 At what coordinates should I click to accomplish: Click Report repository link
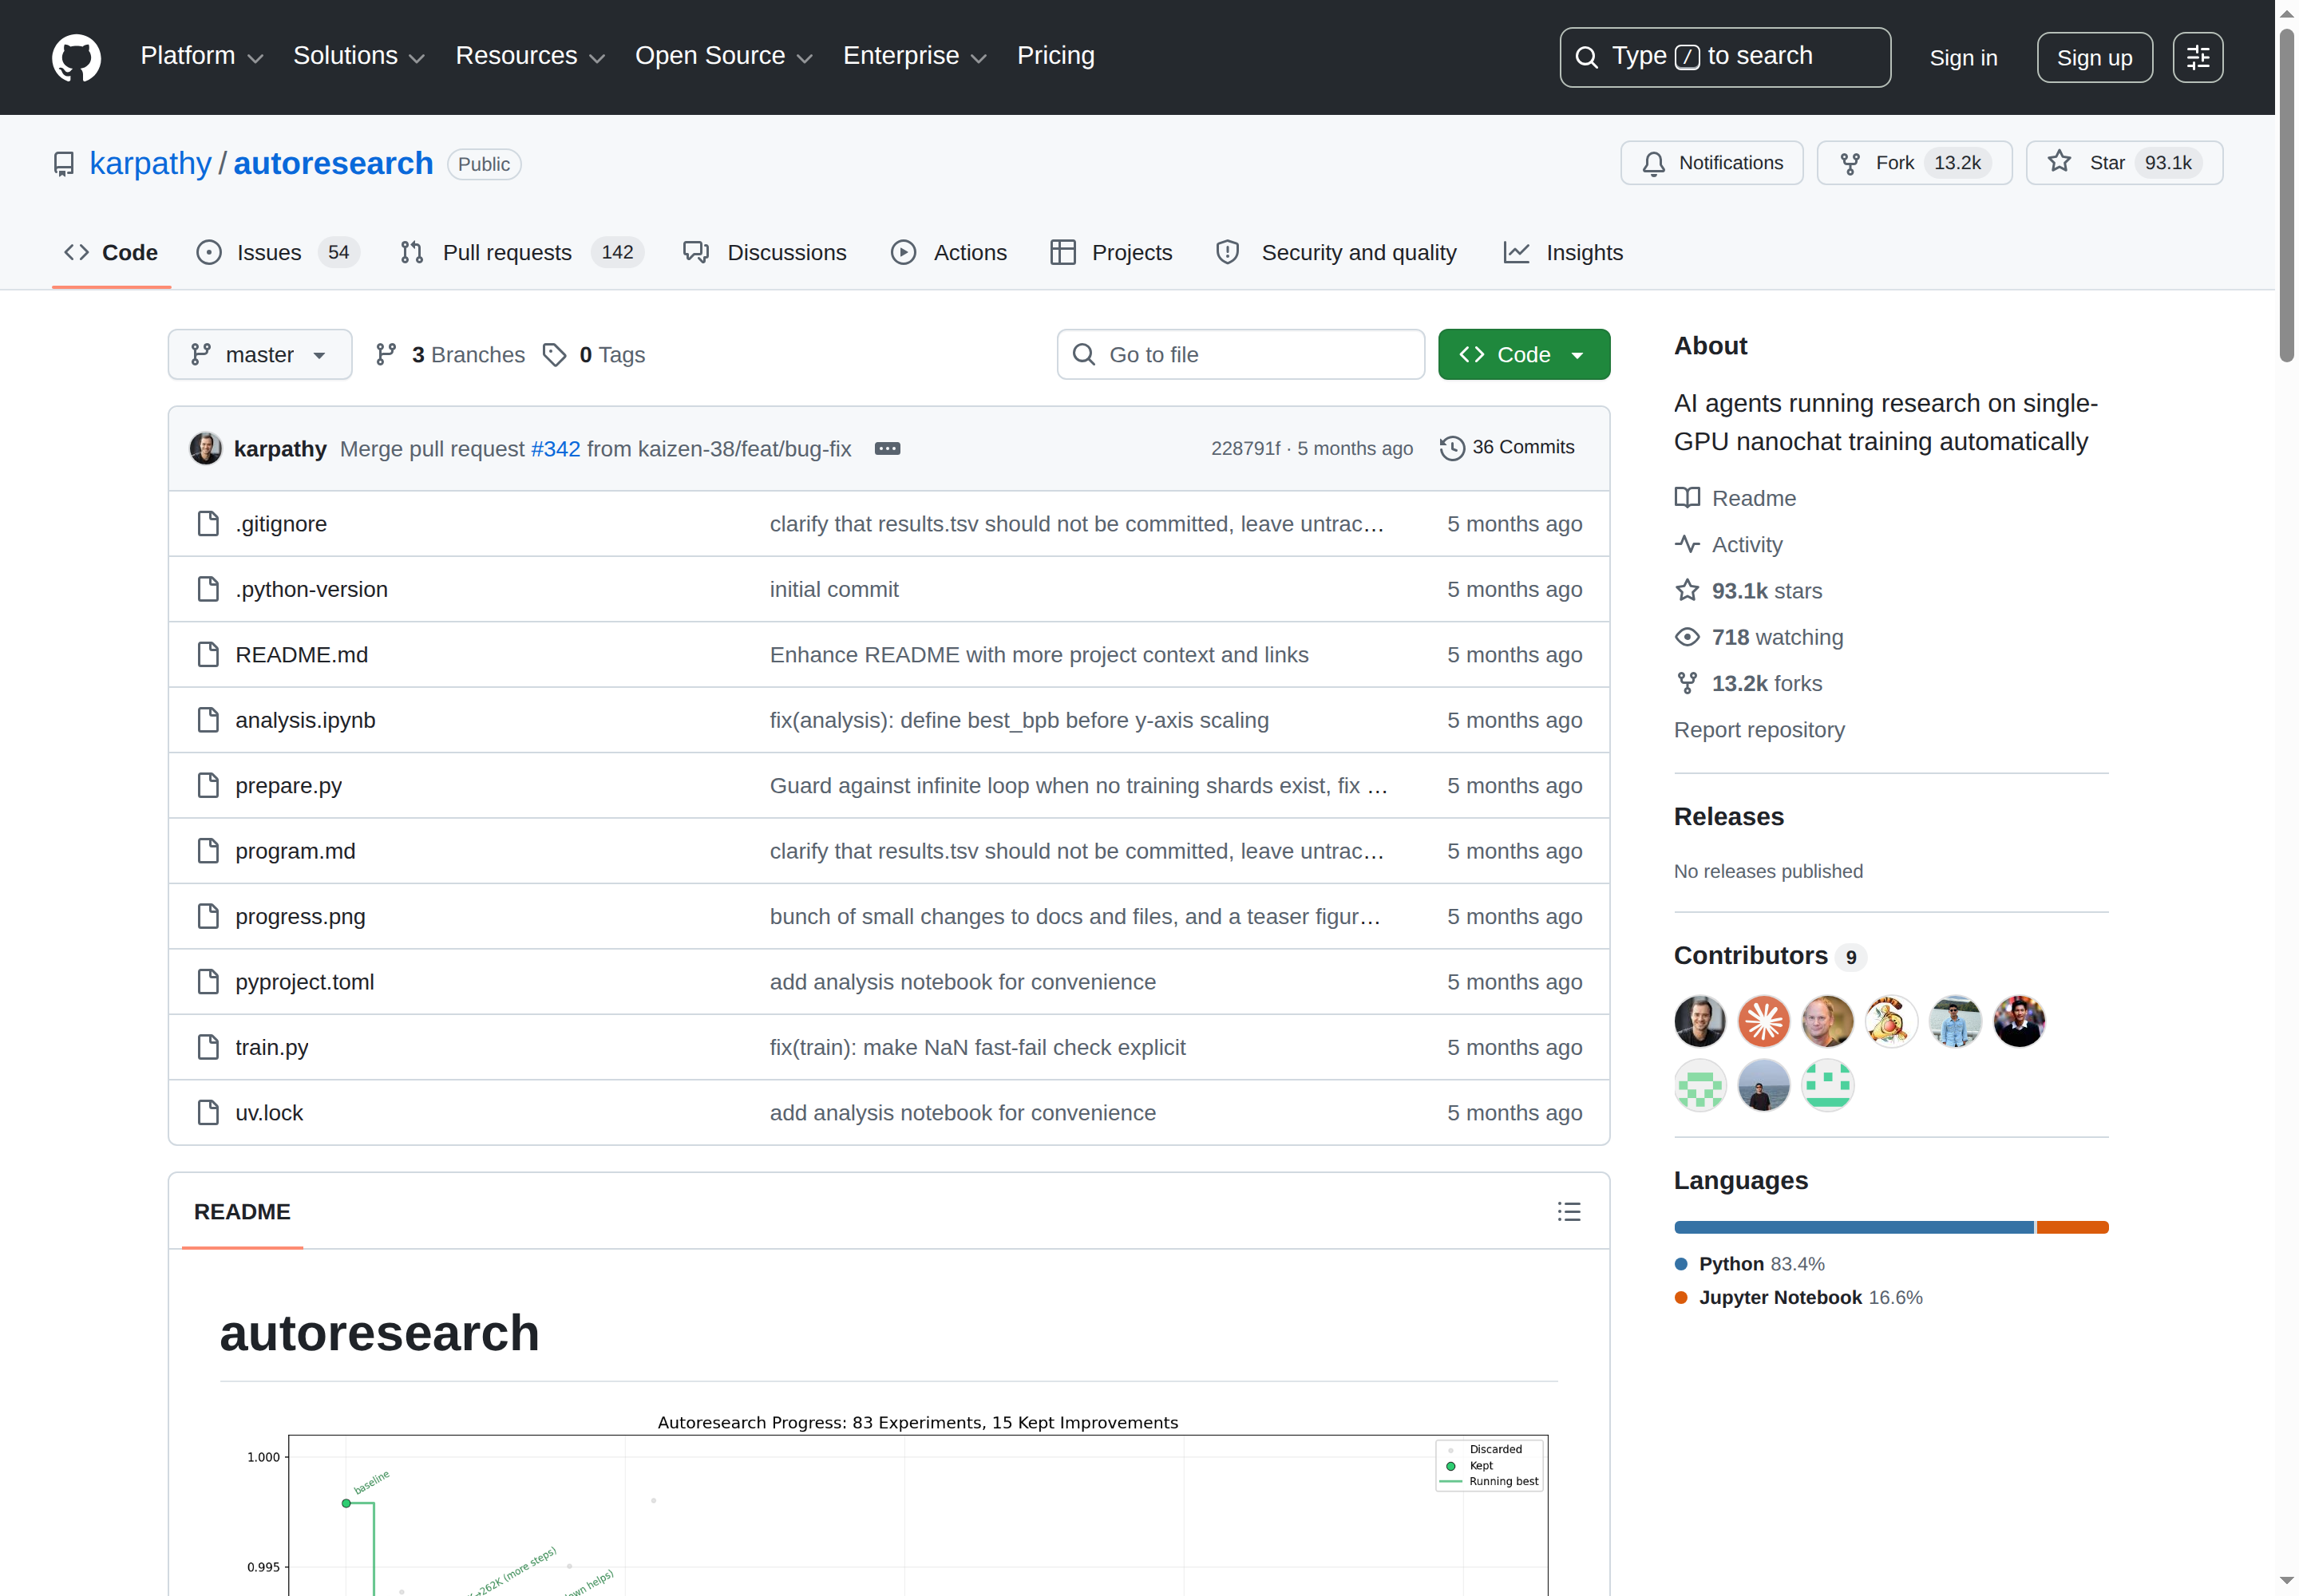tap(1759, 730)
